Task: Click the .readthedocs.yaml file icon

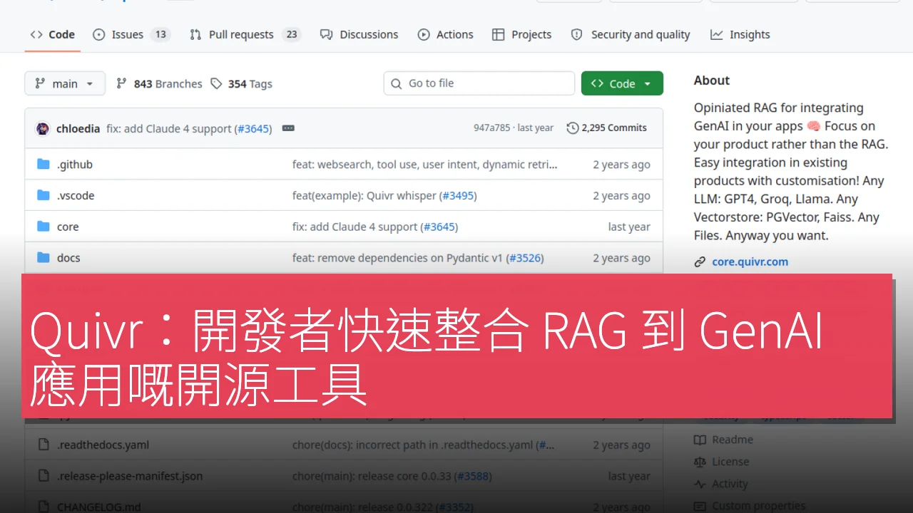Action: coord(44,445)
